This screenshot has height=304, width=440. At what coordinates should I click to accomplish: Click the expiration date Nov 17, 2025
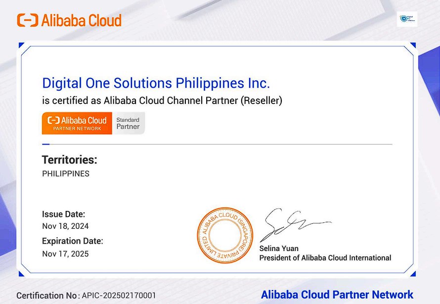pos(65,253)
